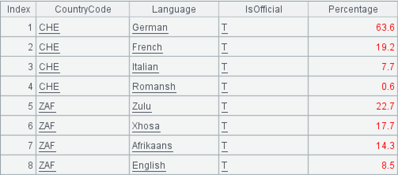Click the ZAF code in row 5

pos(47,106)
